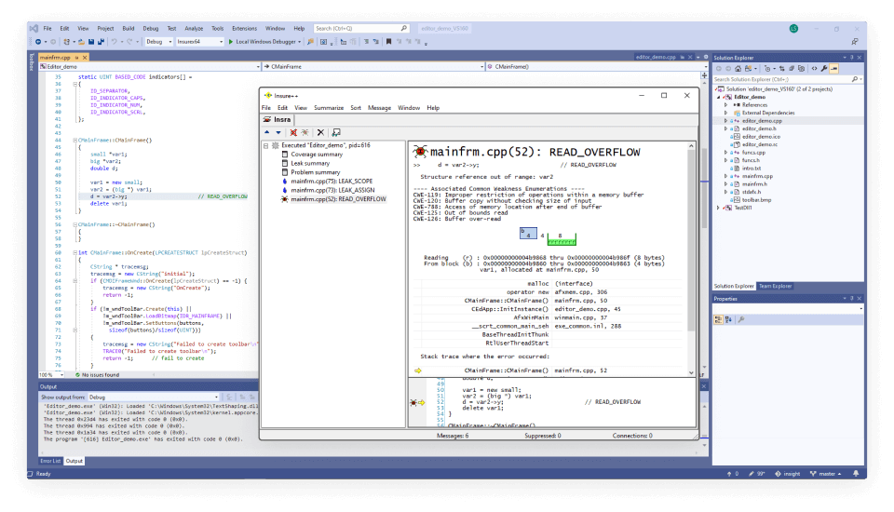The image size is (894, 512).
Task: Open the Message menu in Insure++
Action: (379, 108)
